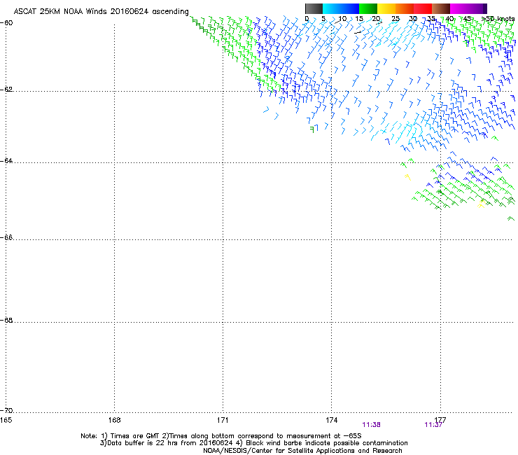Click the NOAA/NESDIS Center credit line

pyautogui.click(x=302, y=451)
